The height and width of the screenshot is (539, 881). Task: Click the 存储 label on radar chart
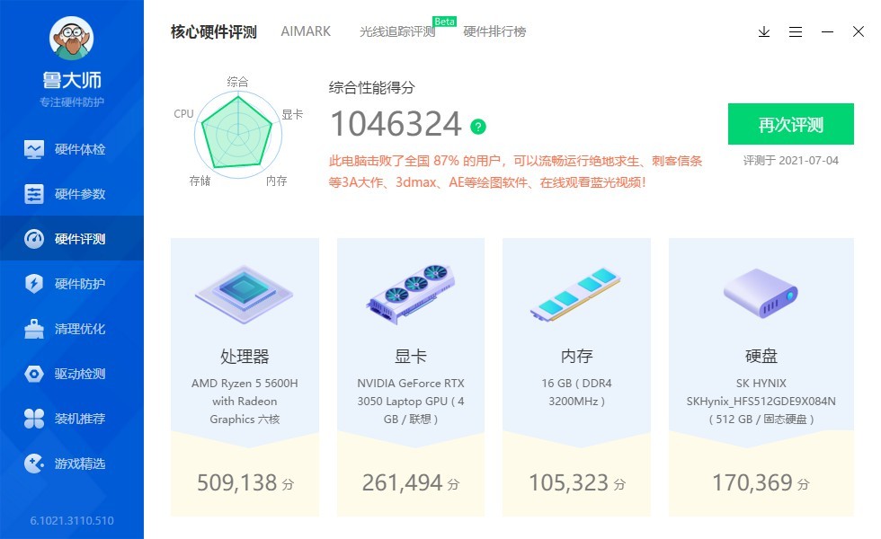pos(200,181)
